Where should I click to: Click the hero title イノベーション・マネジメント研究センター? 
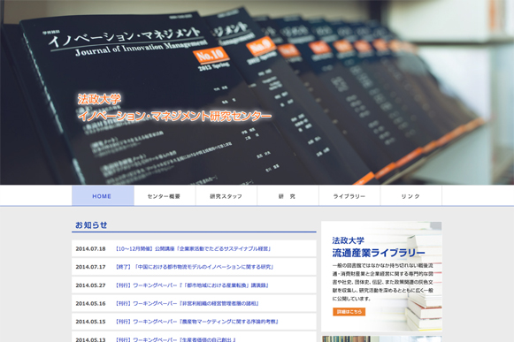(174, 116)
